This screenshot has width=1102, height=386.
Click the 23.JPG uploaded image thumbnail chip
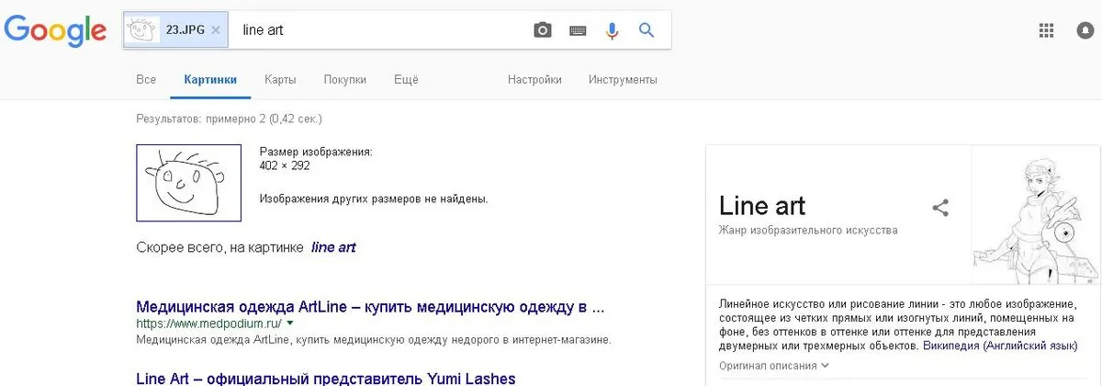coord(174,29)
